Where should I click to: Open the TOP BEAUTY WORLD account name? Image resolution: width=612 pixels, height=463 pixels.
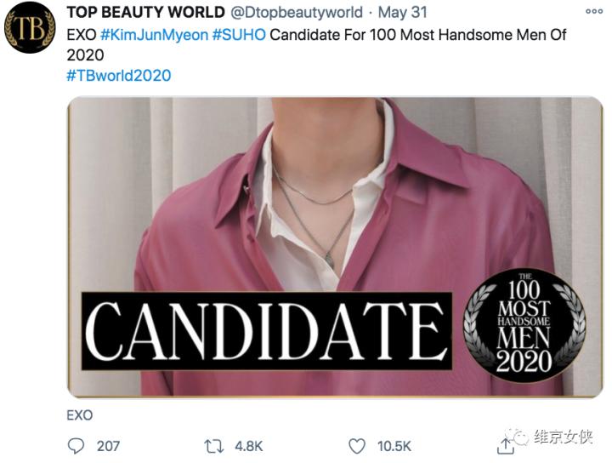click(138, 13)
